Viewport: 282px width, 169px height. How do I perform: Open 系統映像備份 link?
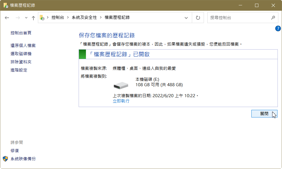[23, 159]
